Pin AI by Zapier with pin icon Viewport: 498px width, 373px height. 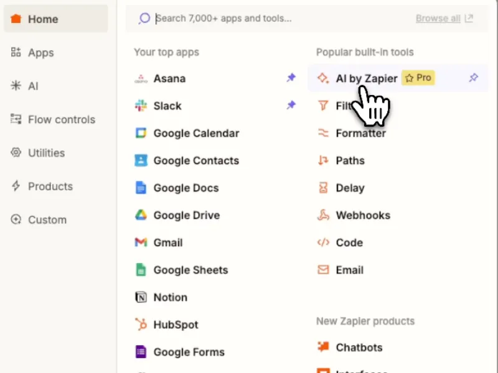pyautogui.click(x=474, y=78)
